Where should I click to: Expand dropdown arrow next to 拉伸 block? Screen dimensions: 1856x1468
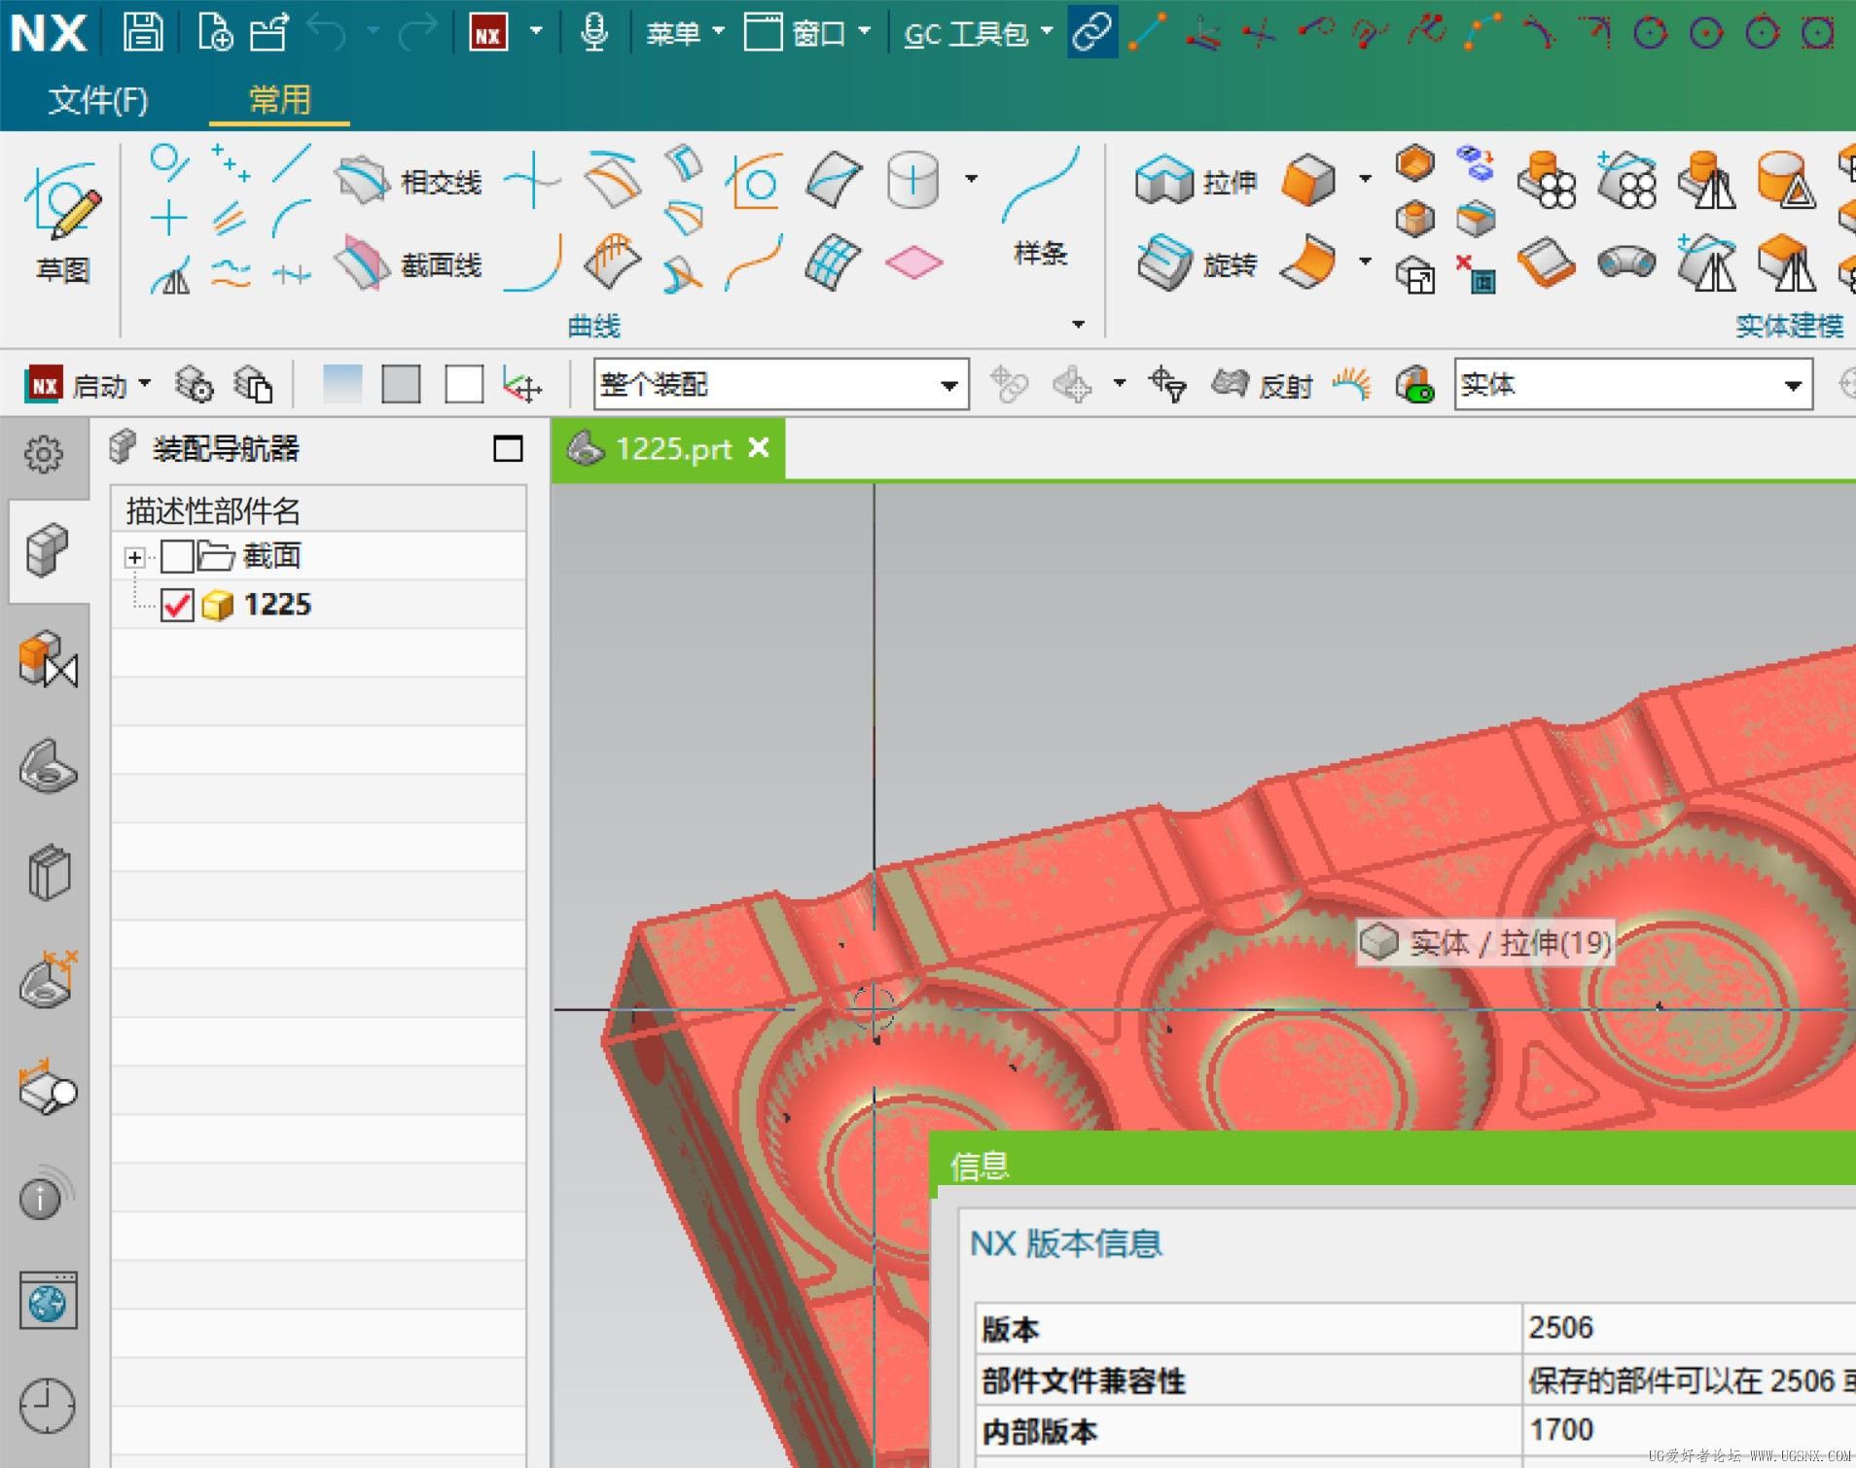[1365, 179]
